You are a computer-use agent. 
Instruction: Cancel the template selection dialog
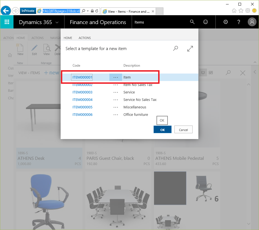tap(183, 130)
